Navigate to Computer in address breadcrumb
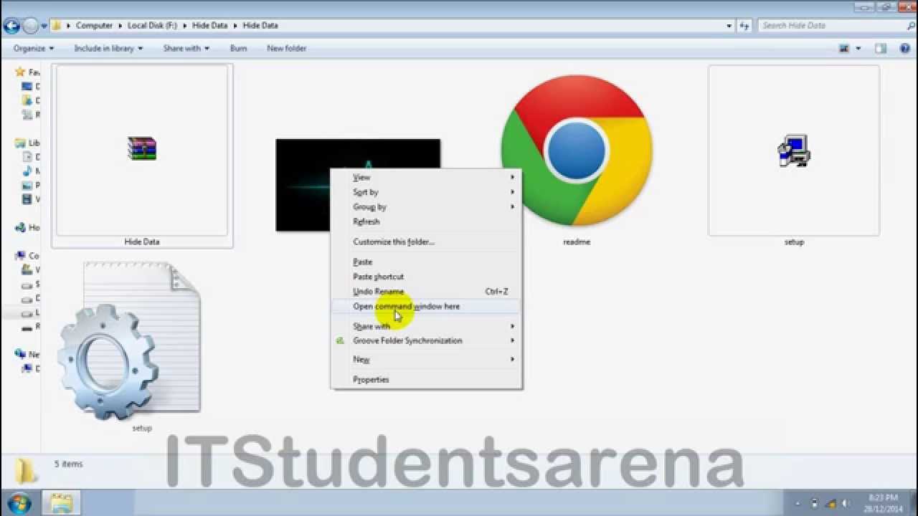918x516 pixels. [x=94, y=25]
